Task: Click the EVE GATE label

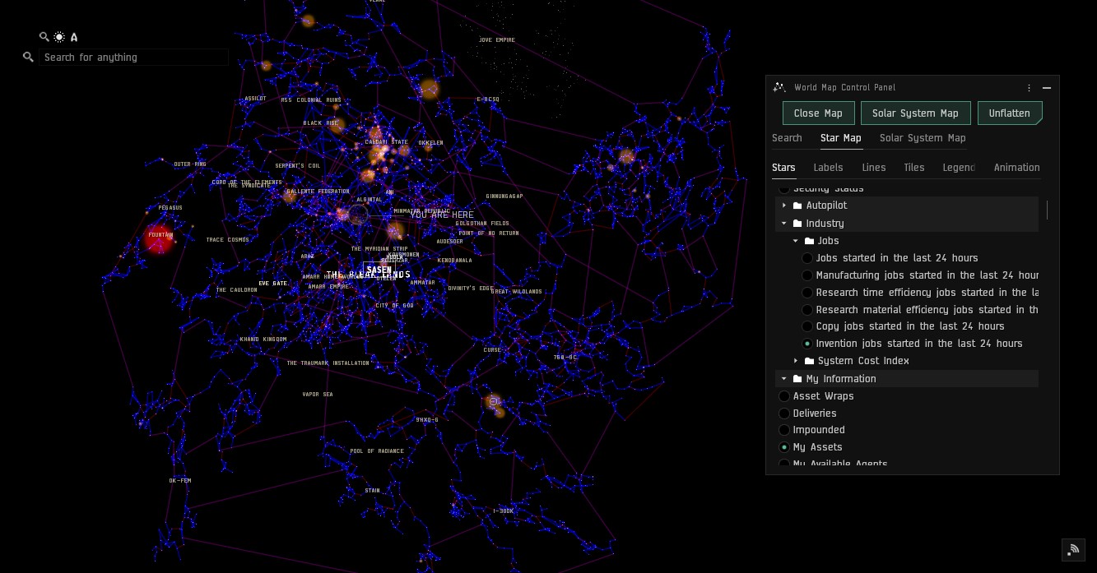Action: [x=273, y=283]
